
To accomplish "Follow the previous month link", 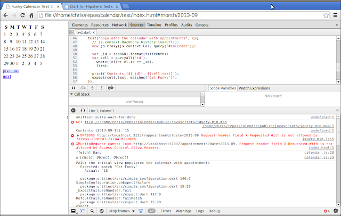I will [x=11, y=71].
